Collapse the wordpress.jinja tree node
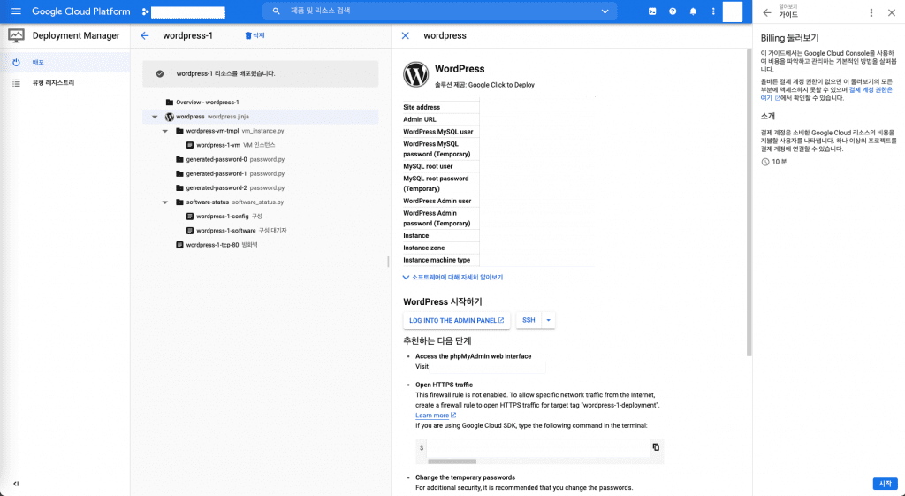 click(155, 117)
